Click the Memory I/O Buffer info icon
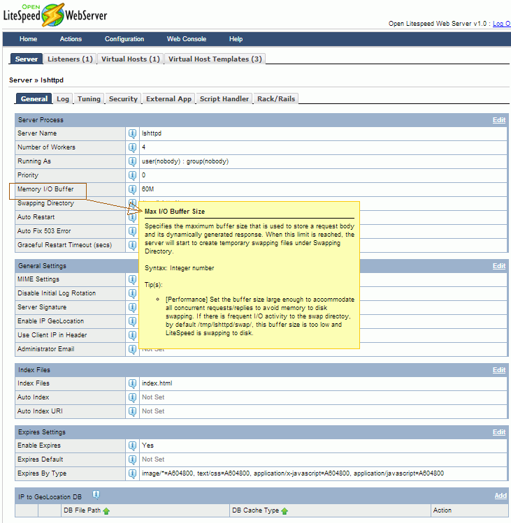 [x=132, y=189]
